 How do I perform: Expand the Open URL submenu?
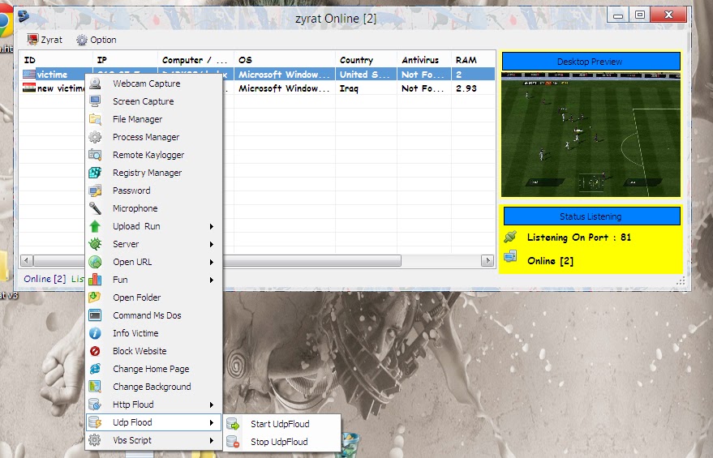[153, 262]
